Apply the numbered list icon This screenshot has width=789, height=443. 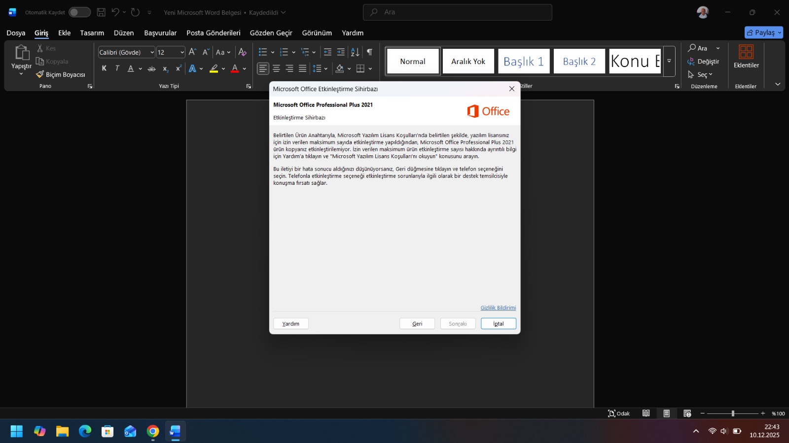(284, 52)
